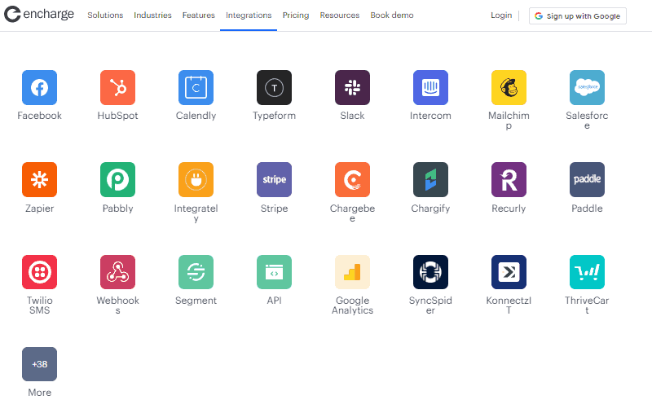Viewport: 652px width, 413px height.
Task: Click the 'Recurly' label text
Action: [x=509, y=209]
